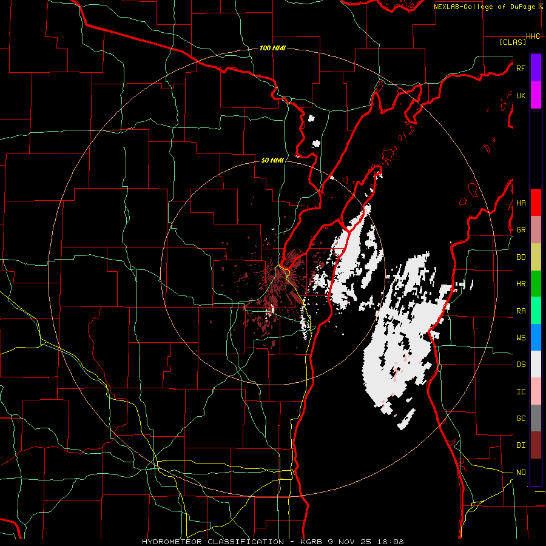This screenshot has height=546, width=546.
Task: Click the IC legend label
Action: (521, 392)
